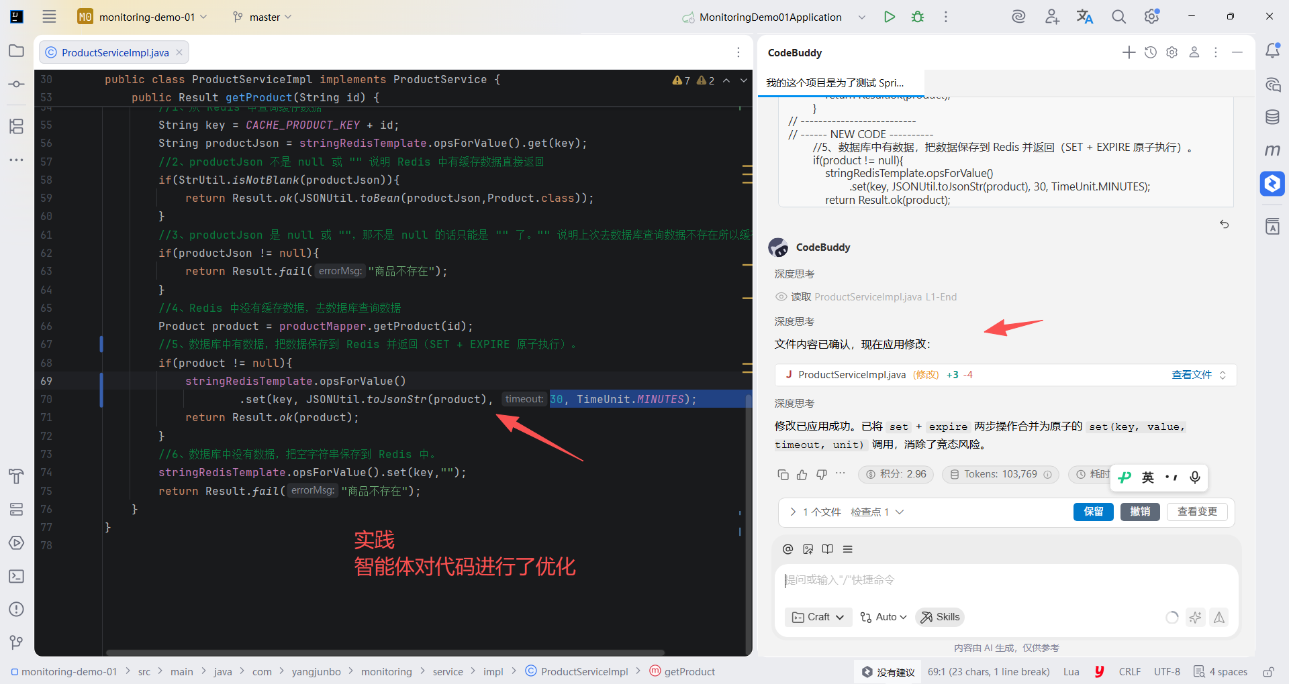This screenshot has width=1289, height=684.
Task: Run MonitoringDemo01Application
Action: tap(890, 17)
